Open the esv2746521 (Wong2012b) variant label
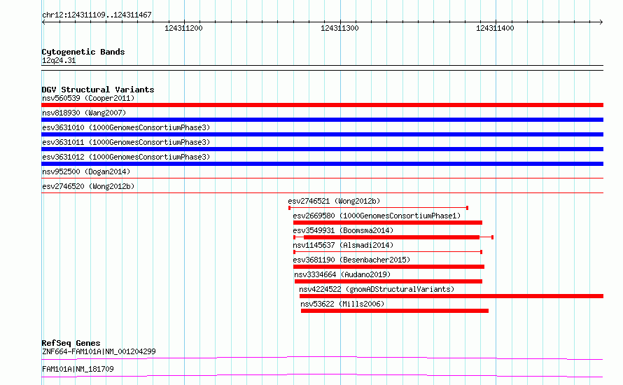Screen dimensions: 623x385 pyautogui.click(x=334, y=201)
